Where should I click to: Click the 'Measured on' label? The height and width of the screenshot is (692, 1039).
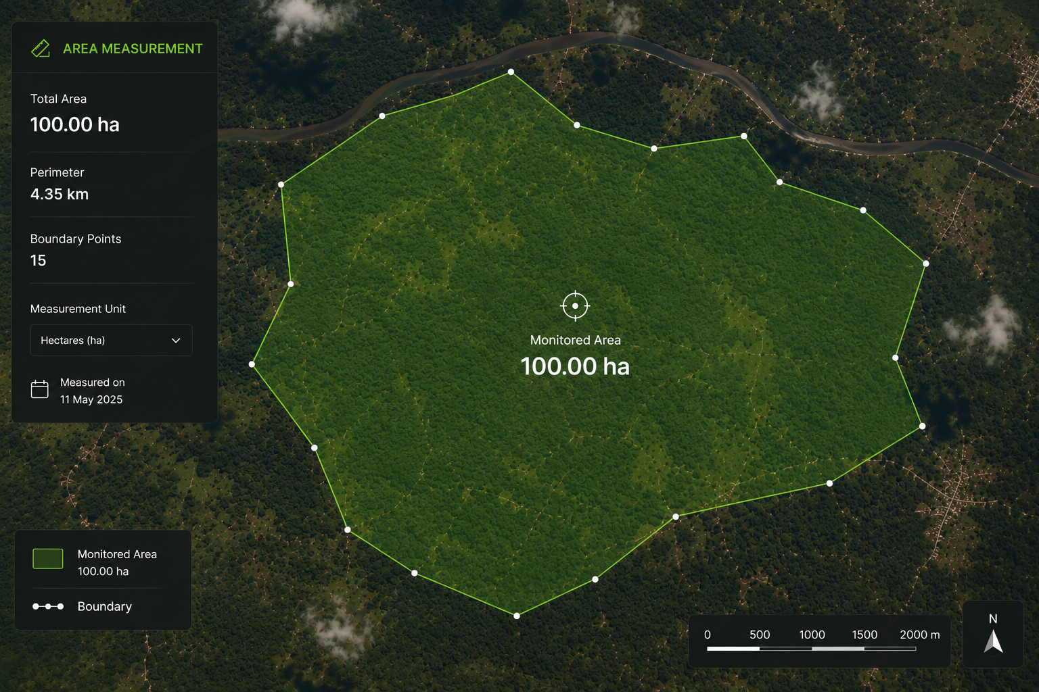(x=93, y=382)
